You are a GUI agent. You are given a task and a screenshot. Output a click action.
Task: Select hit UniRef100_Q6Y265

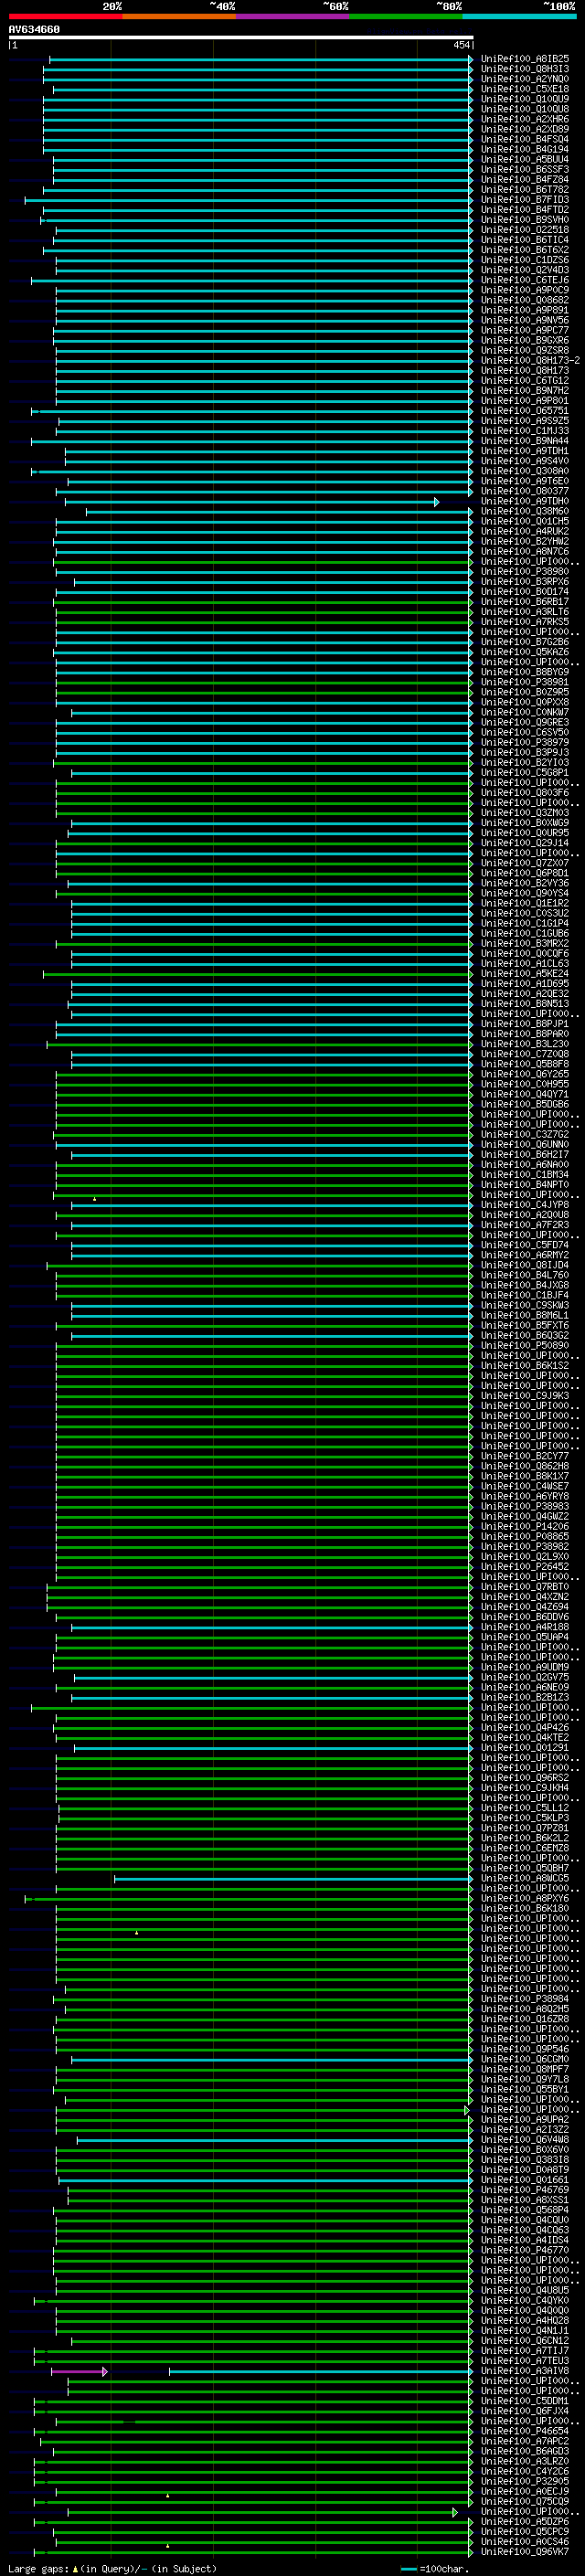click(525, 1074)
